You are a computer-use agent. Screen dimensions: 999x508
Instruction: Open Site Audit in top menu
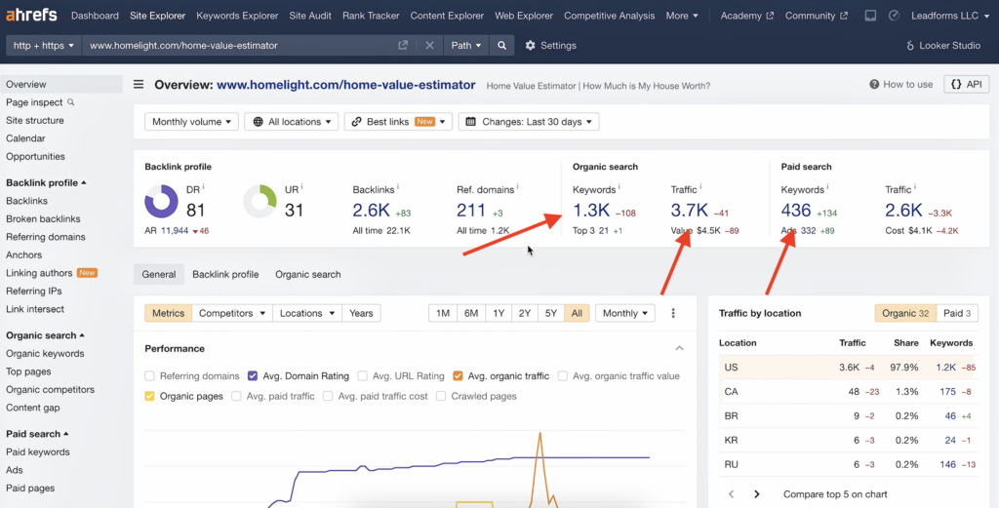click(310, 16)
